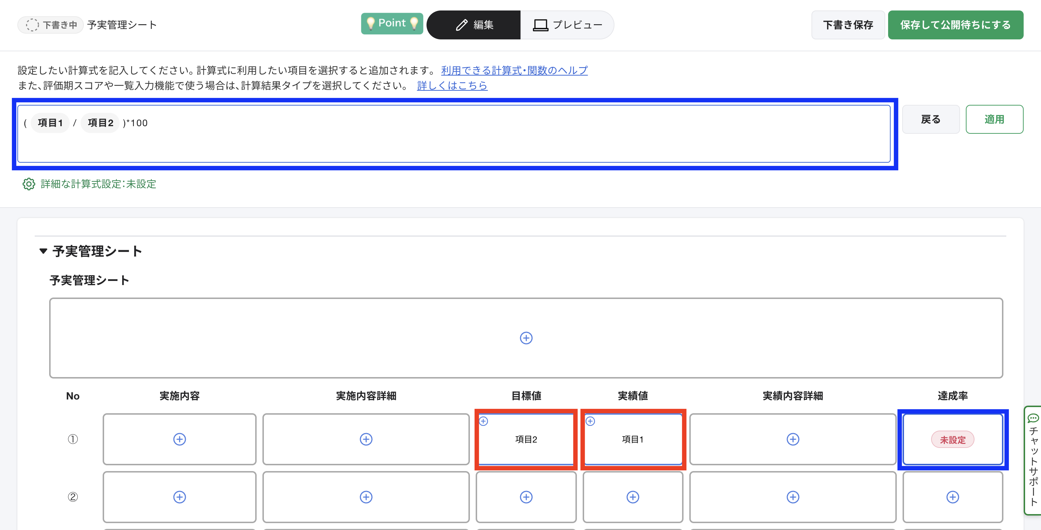This screenshot has height=530, width=1041.
Task: Click inside the formula input field
Action: point(454,134)
